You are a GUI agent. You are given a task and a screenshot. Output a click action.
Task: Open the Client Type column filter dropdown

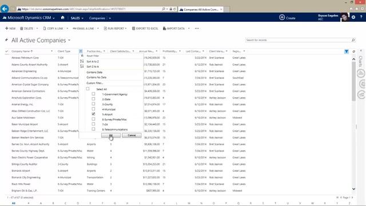coord(81,51)
